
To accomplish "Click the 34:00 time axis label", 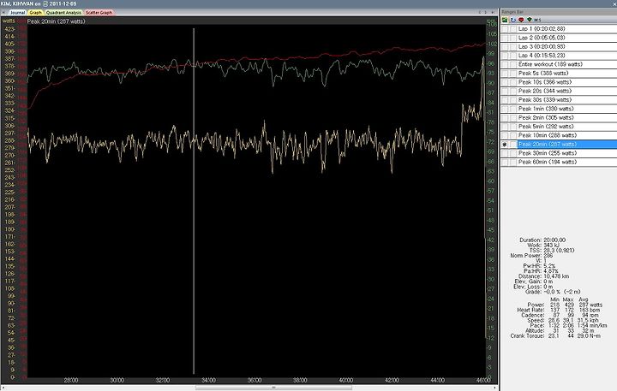I will click(x=208, y=380).
